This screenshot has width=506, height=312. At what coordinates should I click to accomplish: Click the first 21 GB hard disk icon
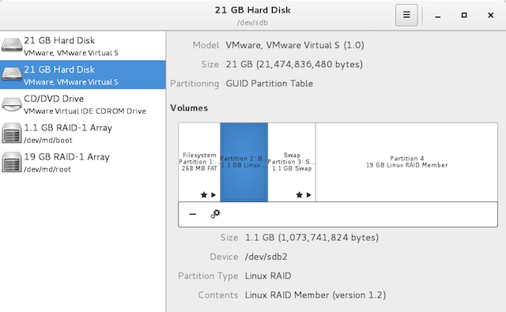[12, 45]
